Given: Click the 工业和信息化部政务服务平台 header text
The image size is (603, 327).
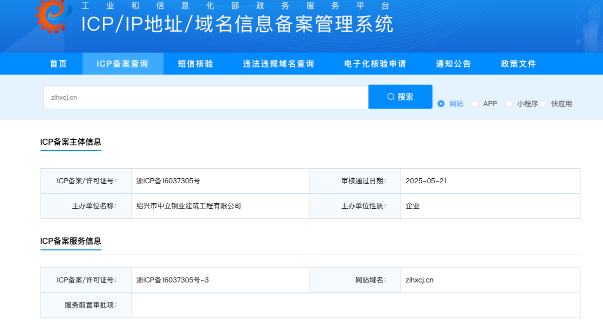Looking at the screenshot, I should 235,6.
